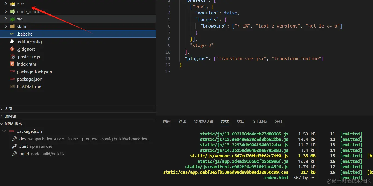Click the src folder icon
Viewport: 373px width, 186px height.
[12, 19]
